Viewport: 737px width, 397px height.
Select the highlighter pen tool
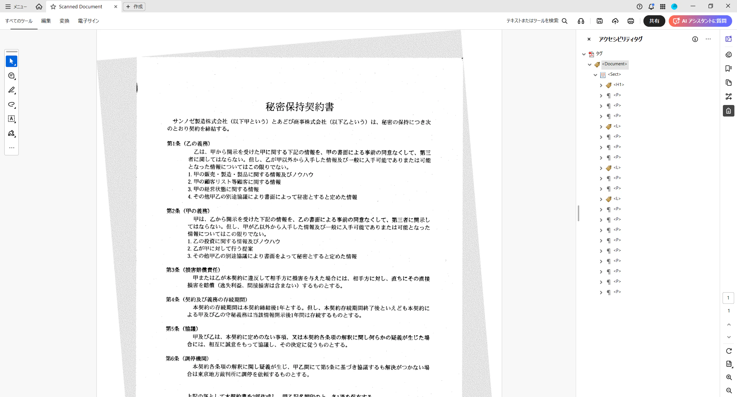point(12,90)
